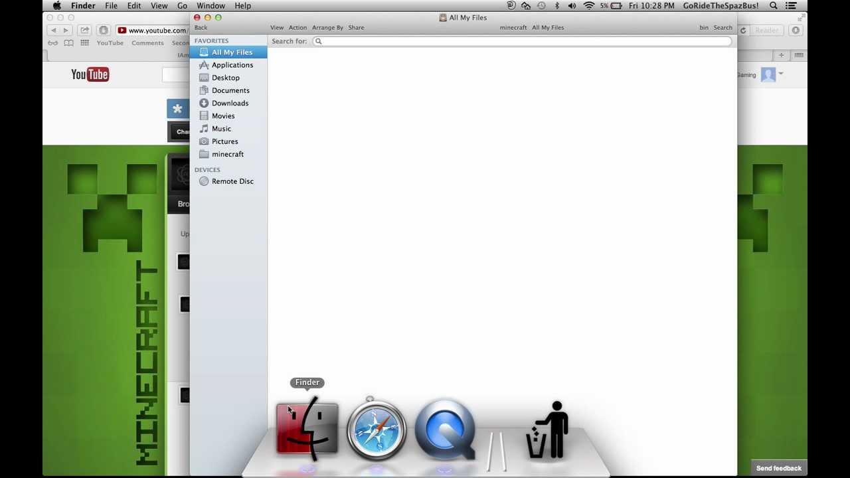Open the Time Machine menu bar icon
850x478 pixels.
pos(541,6)
